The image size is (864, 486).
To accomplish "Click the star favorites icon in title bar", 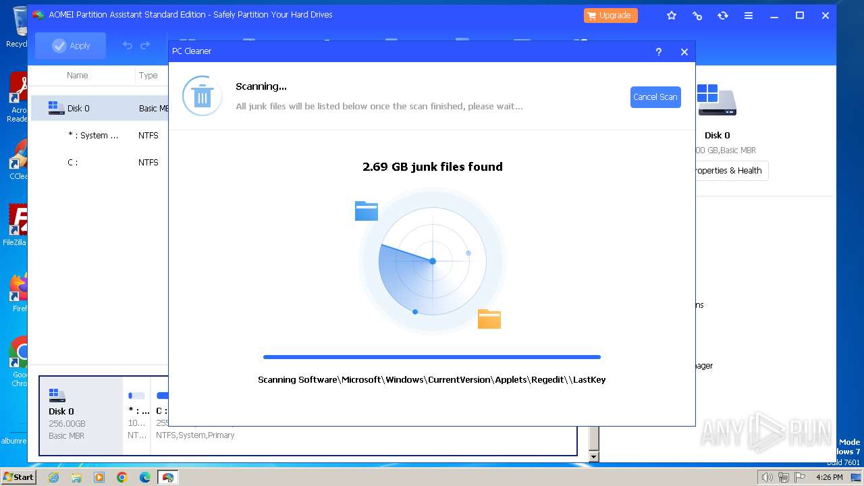I will click(x=672, y=15).
